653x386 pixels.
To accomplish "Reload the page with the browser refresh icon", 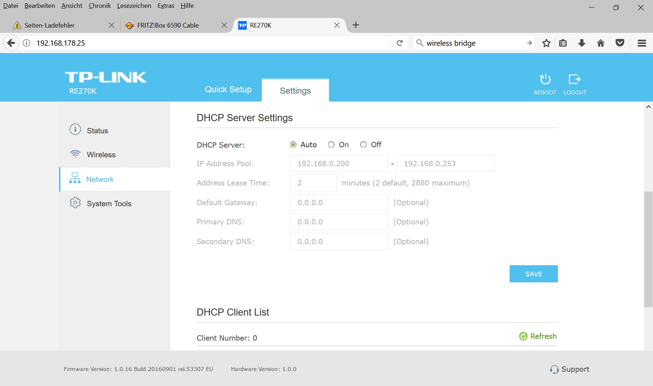I will pos(400,43).
